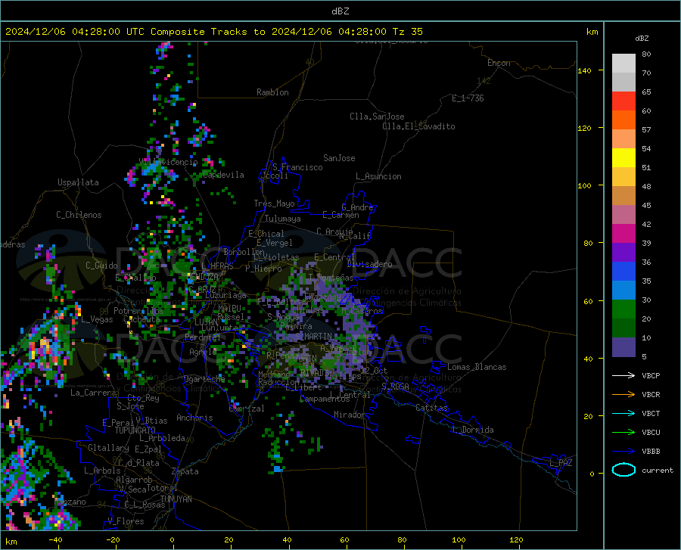Click the 120 tick on bottom km axis
Viewport: 681px width, 550px height.
(x=516, y=539)
